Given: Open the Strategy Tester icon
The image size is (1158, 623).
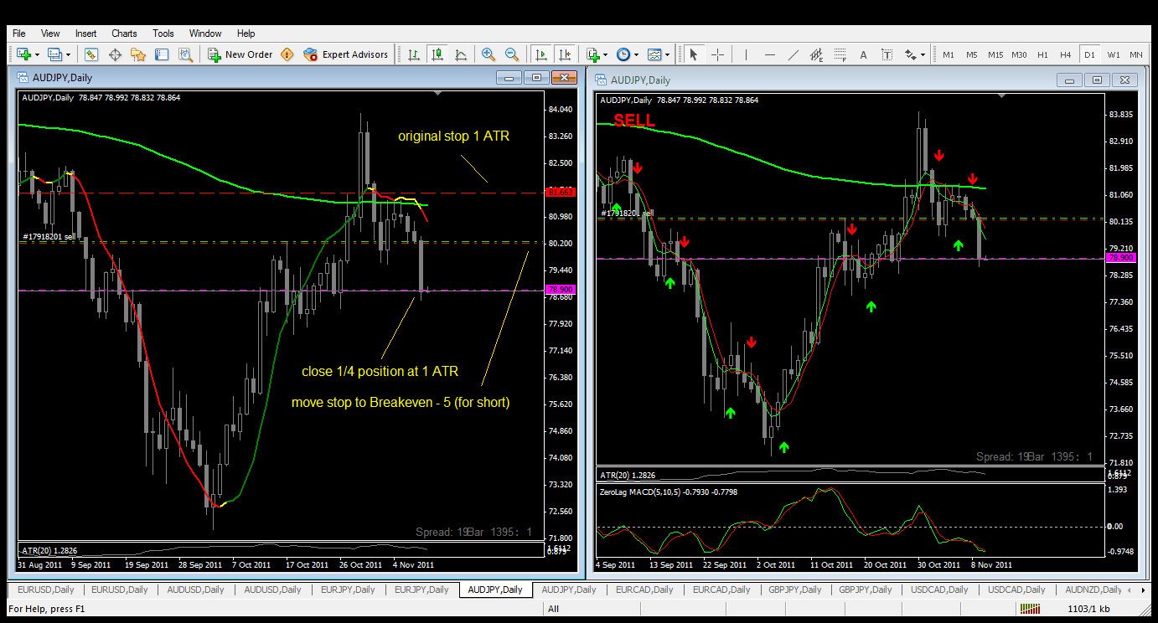Looking at the screenshot, I should tap(185, 54).
